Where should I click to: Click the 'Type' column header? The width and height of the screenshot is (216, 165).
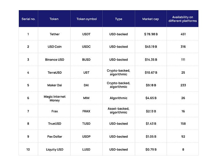118,19
